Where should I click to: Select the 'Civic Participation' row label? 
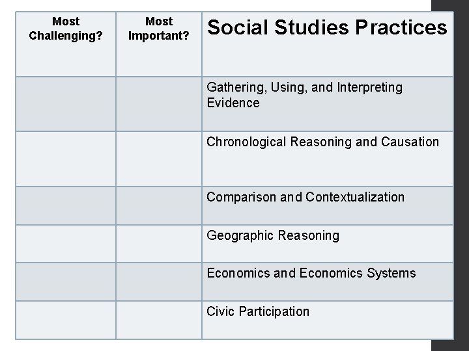coord(258,311)
